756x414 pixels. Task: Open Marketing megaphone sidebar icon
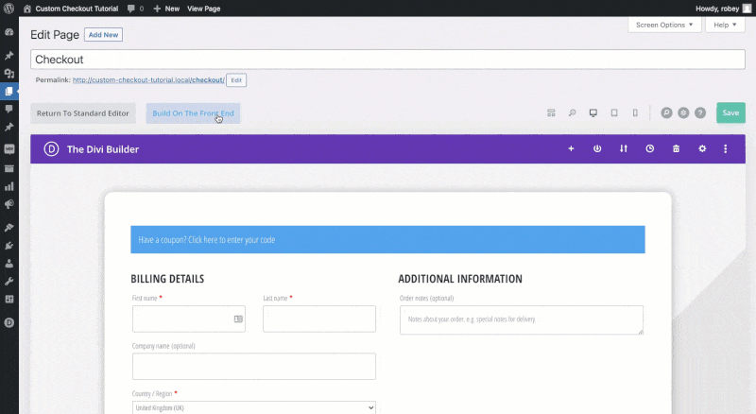tap(9, 204)
